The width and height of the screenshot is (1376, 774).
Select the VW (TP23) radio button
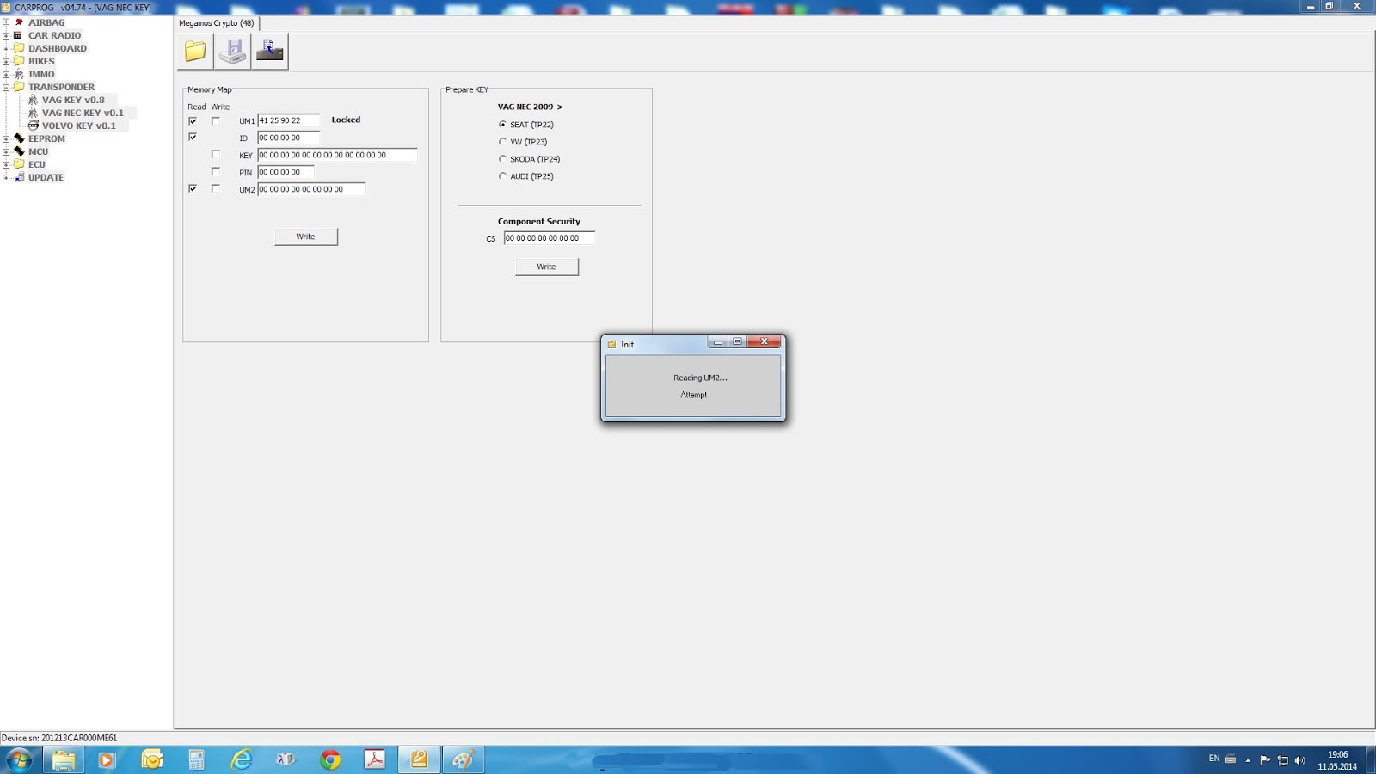coord(502,141)
